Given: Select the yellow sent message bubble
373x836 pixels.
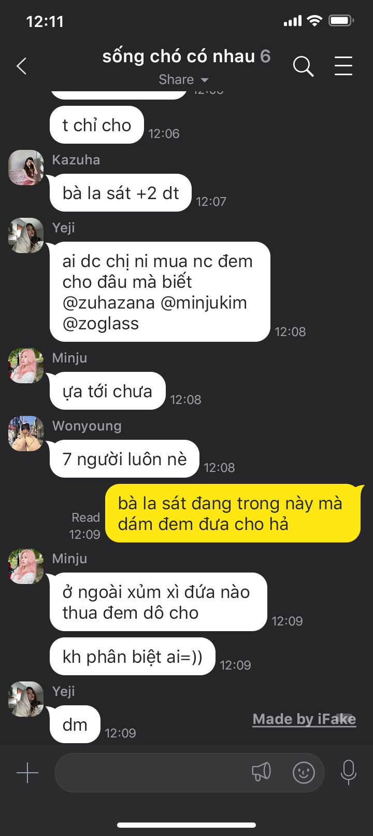Looking at the screenshot, I should [x=233, y=513].
